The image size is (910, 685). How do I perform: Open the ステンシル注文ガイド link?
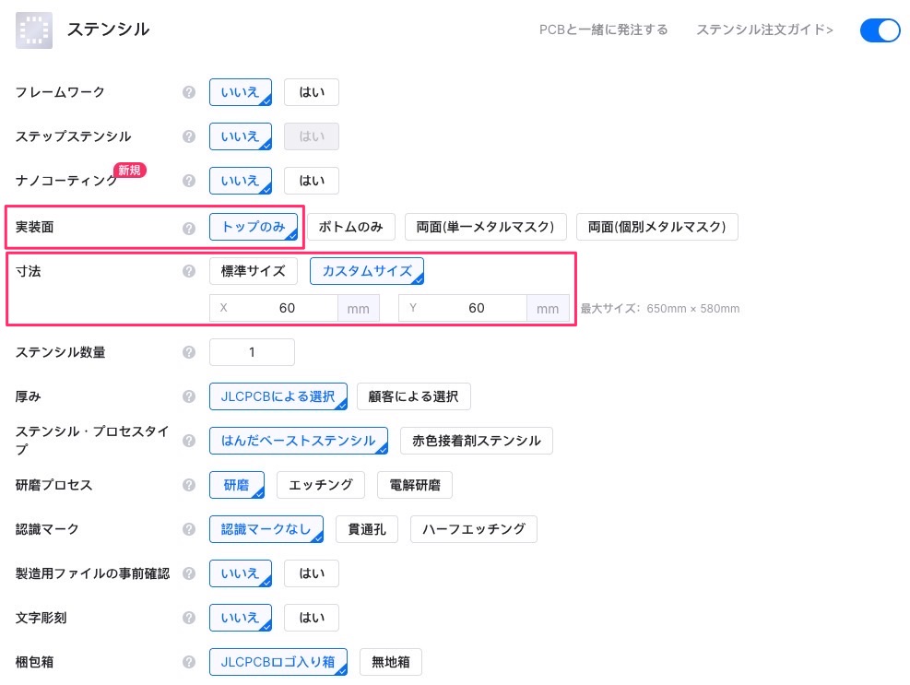point(764,30)
